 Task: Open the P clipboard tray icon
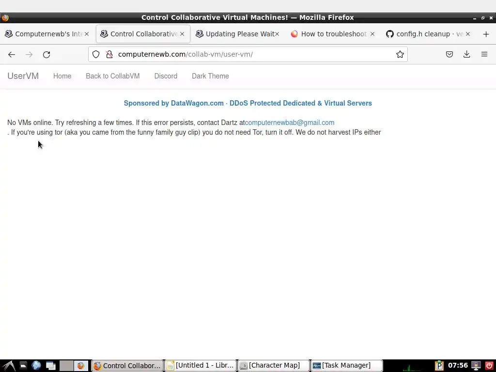pos(439,366)
